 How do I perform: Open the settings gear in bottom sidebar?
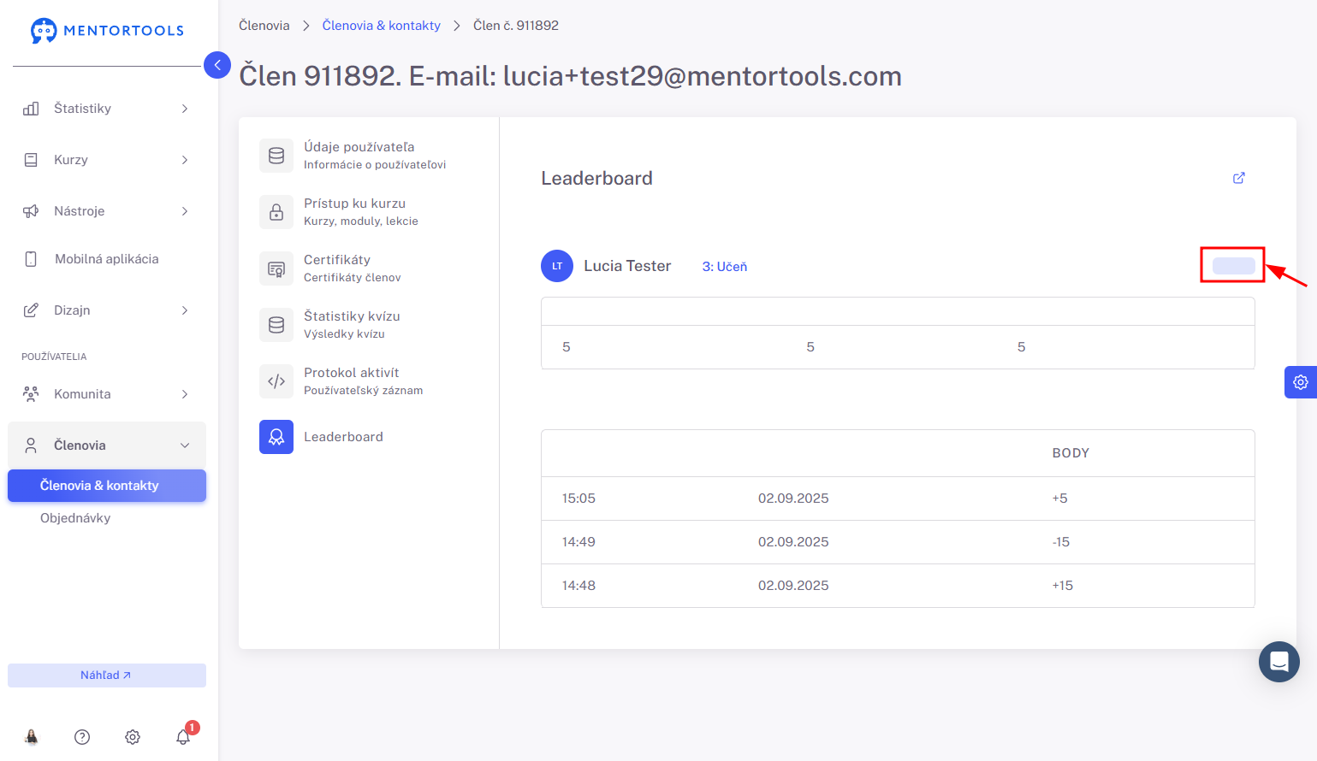[x=133, y=736]
